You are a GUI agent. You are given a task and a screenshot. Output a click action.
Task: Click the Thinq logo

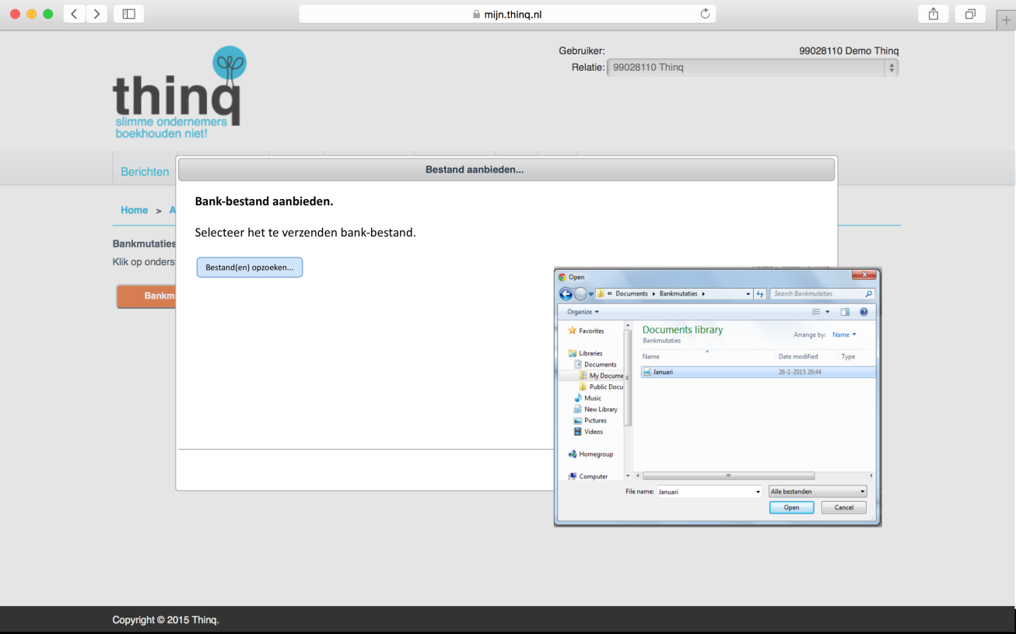click(x=179, y=93)
